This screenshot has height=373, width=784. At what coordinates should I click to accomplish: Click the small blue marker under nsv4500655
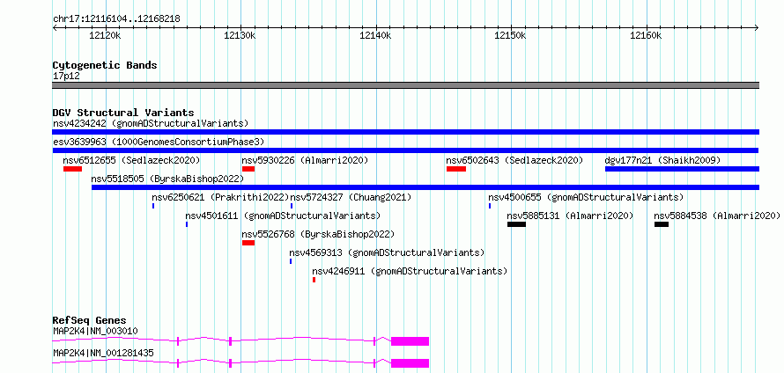(490, 206)
